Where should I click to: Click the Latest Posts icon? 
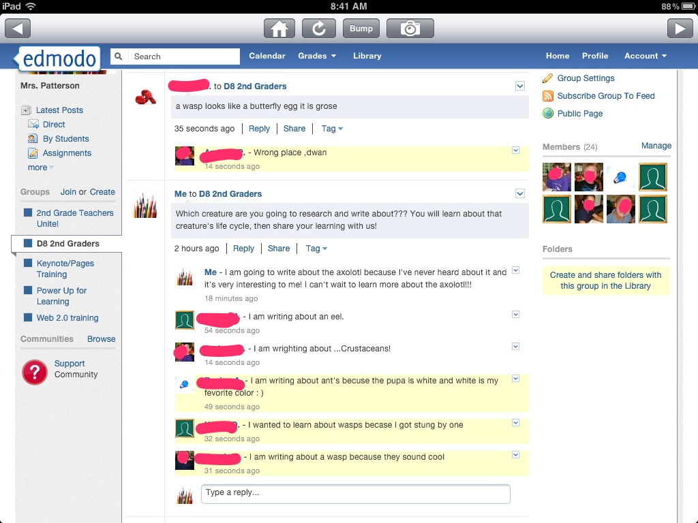[x=26, y=110]
